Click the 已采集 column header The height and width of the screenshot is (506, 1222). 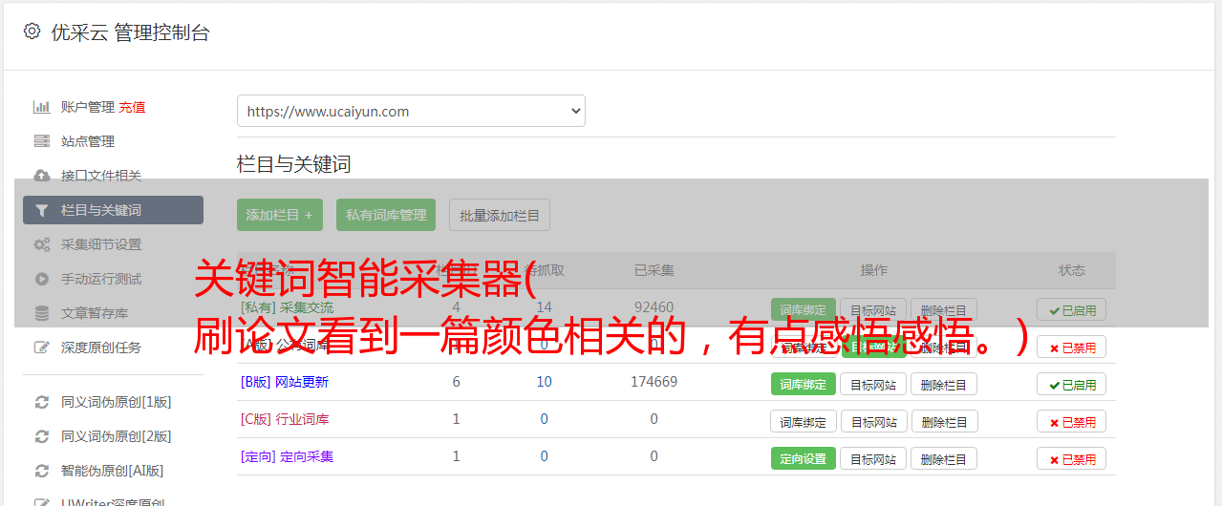tap(654, 270)
